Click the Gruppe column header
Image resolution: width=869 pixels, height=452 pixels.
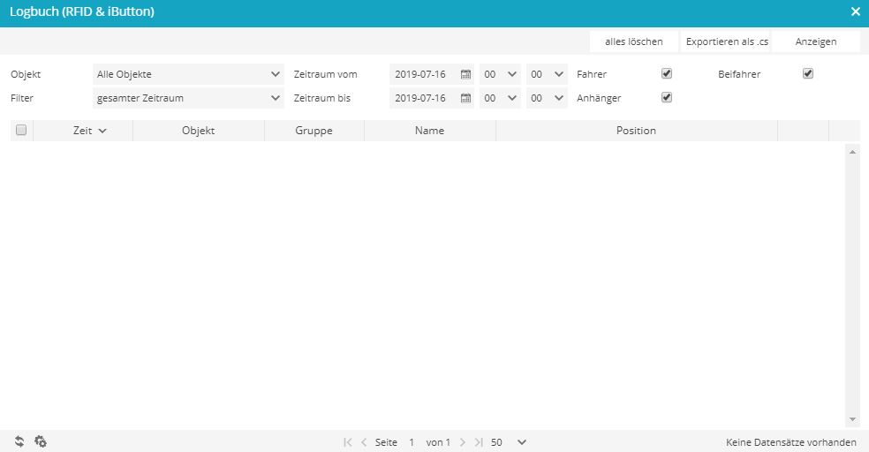point(314,131)
